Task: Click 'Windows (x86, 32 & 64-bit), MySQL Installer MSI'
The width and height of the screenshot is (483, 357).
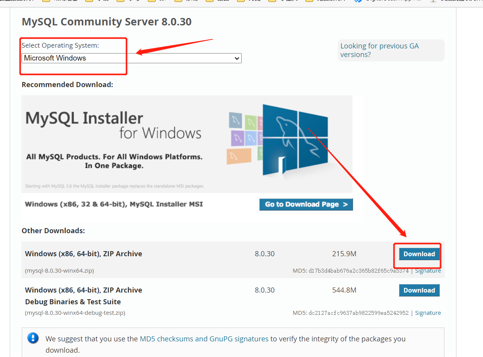Action: 114,204
